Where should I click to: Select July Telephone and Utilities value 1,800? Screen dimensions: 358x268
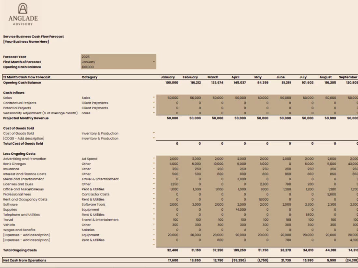click(310, 215)
